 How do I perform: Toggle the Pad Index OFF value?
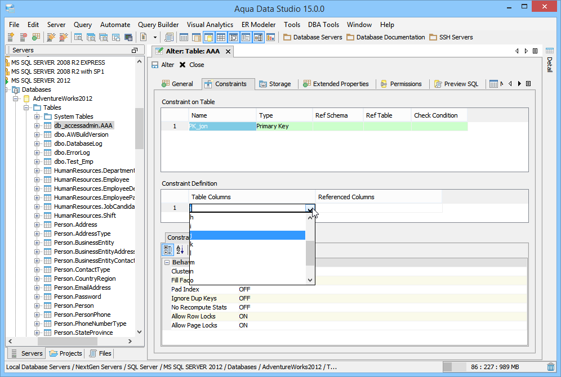point(244,289)
